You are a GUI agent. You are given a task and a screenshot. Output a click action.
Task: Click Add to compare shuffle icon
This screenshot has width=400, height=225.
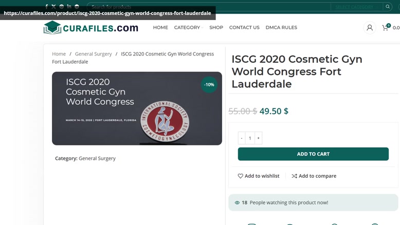[295, 176]
